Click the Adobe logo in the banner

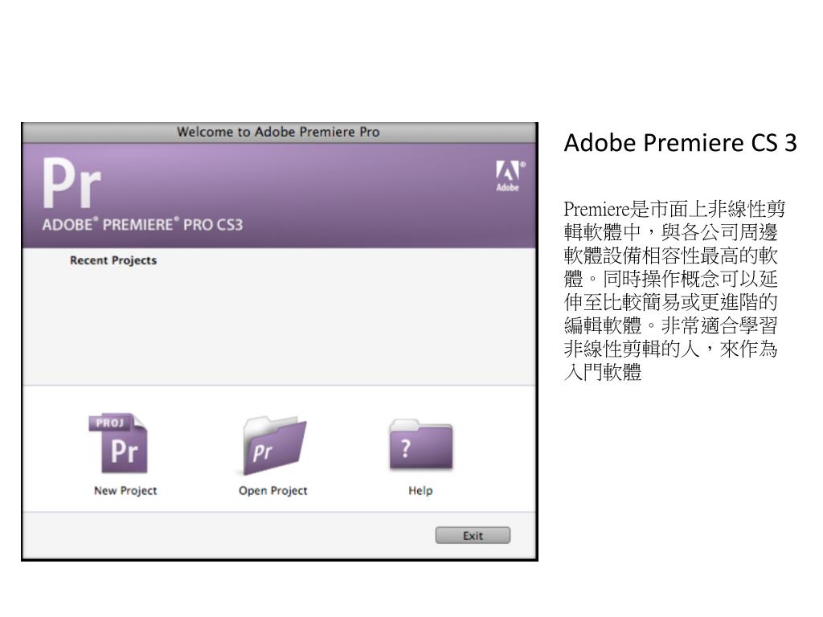tap(510, 176)
